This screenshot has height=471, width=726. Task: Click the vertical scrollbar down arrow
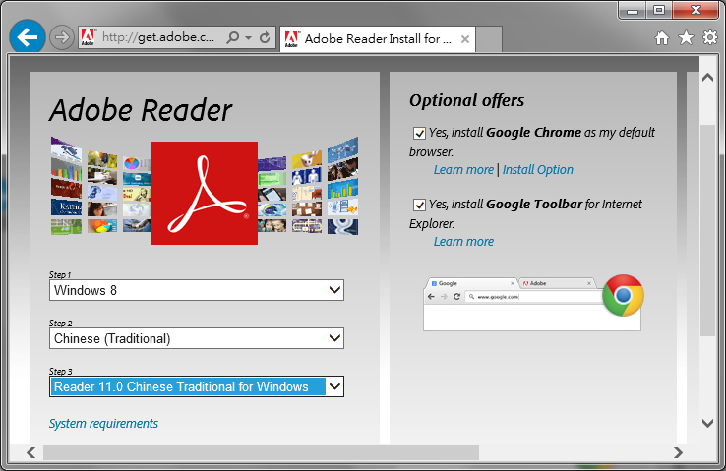click(707, 423)
